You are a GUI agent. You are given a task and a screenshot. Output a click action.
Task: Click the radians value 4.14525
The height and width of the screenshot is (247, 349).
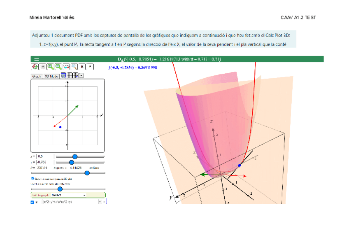pos(76,168)
